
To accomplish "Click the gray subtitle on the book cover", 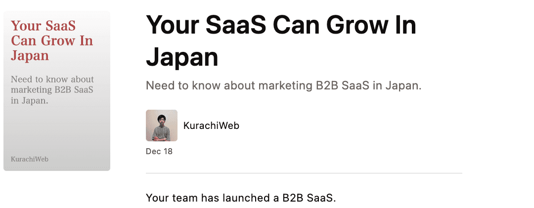I will click(x=52, y=90).
